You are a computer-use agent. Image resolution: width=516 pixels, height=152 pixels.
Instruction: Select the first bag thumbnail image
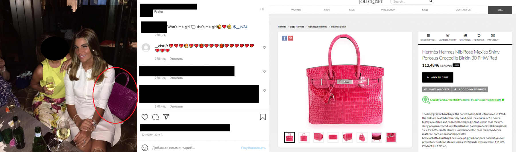pos(290,137)
